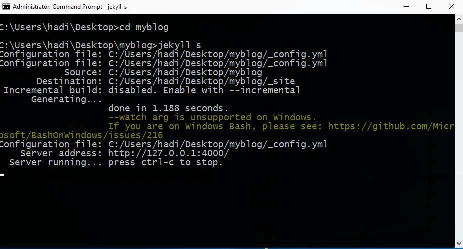
Task: Click the 'jekyll s' command text
Action: pos(180,45)
